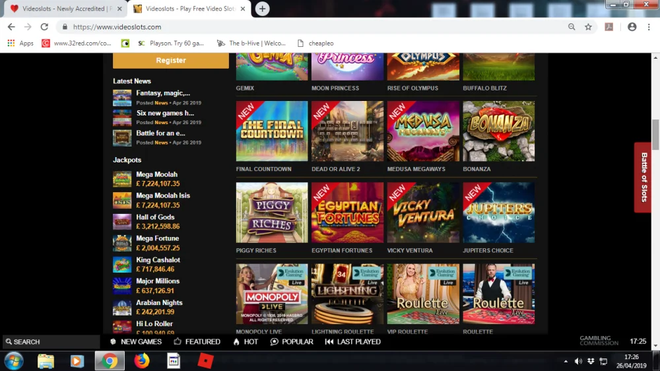
Task: Select the Mega Moolah Isis jackpot
Action: point(152,200)
